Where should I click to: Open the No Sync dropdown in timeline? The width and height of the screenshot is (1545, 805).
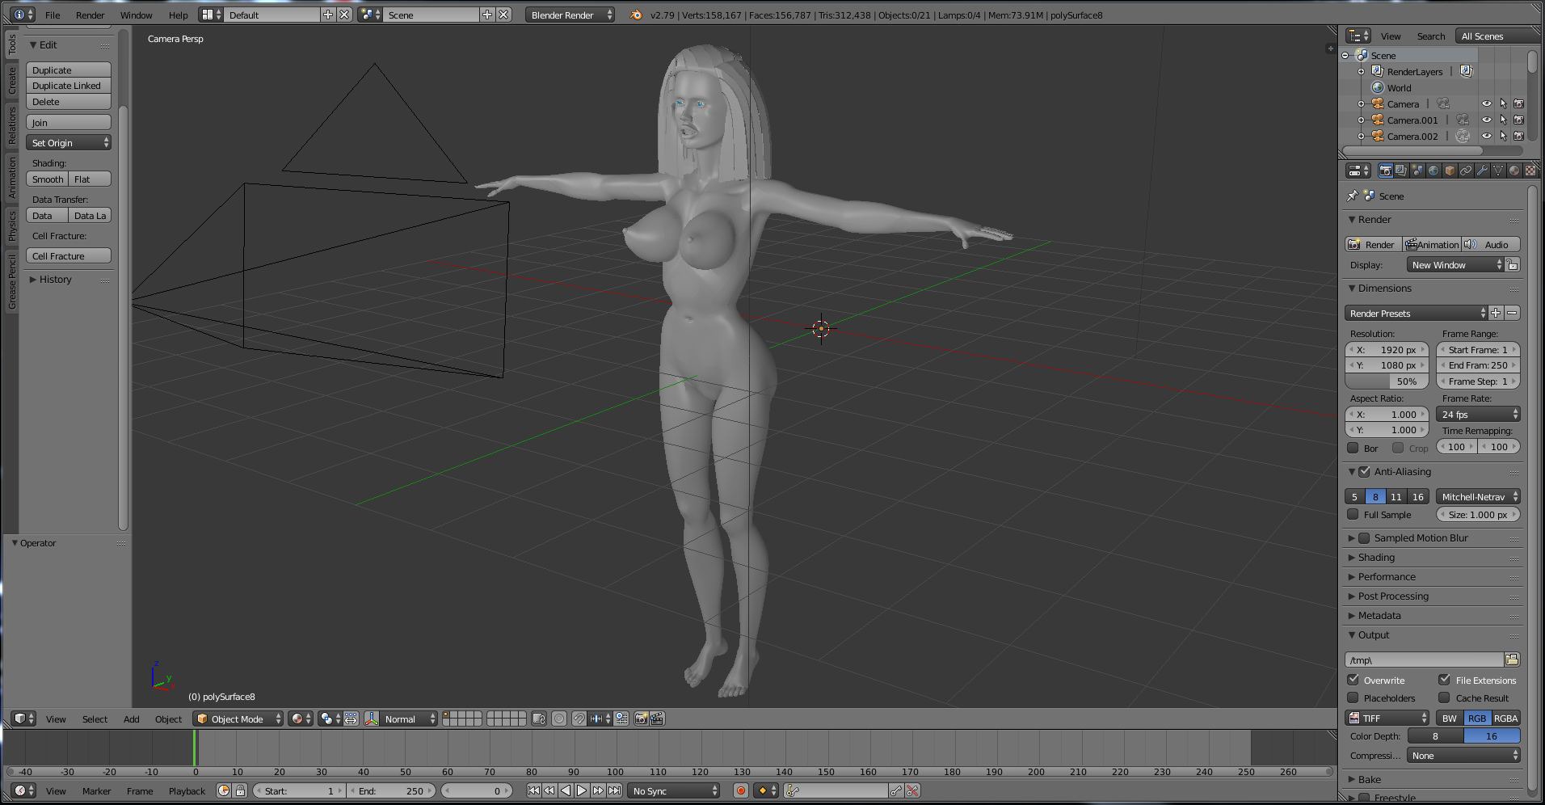point(674,790)
